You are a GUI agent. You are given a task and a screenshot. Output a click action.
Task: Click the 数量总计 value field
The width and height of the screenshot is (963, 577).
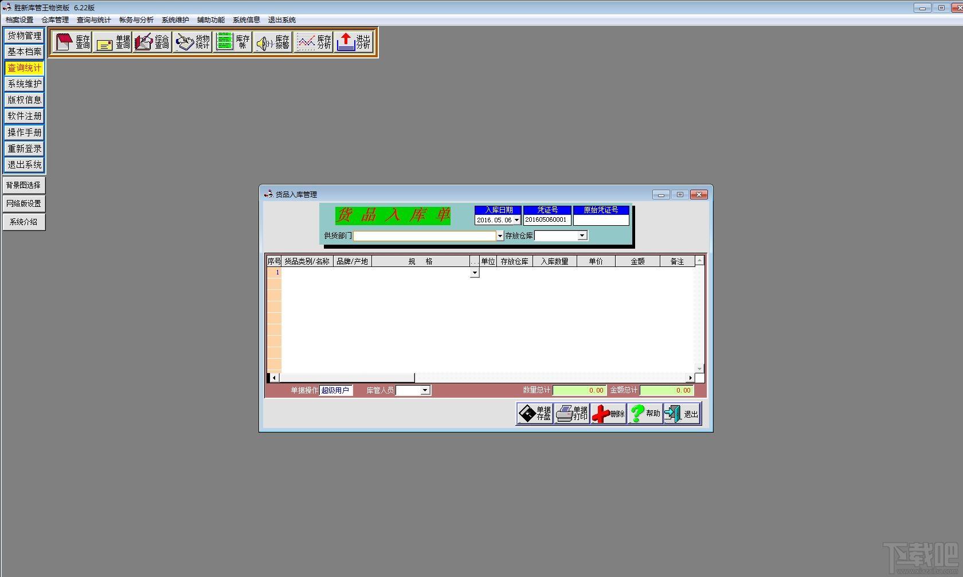580,390
